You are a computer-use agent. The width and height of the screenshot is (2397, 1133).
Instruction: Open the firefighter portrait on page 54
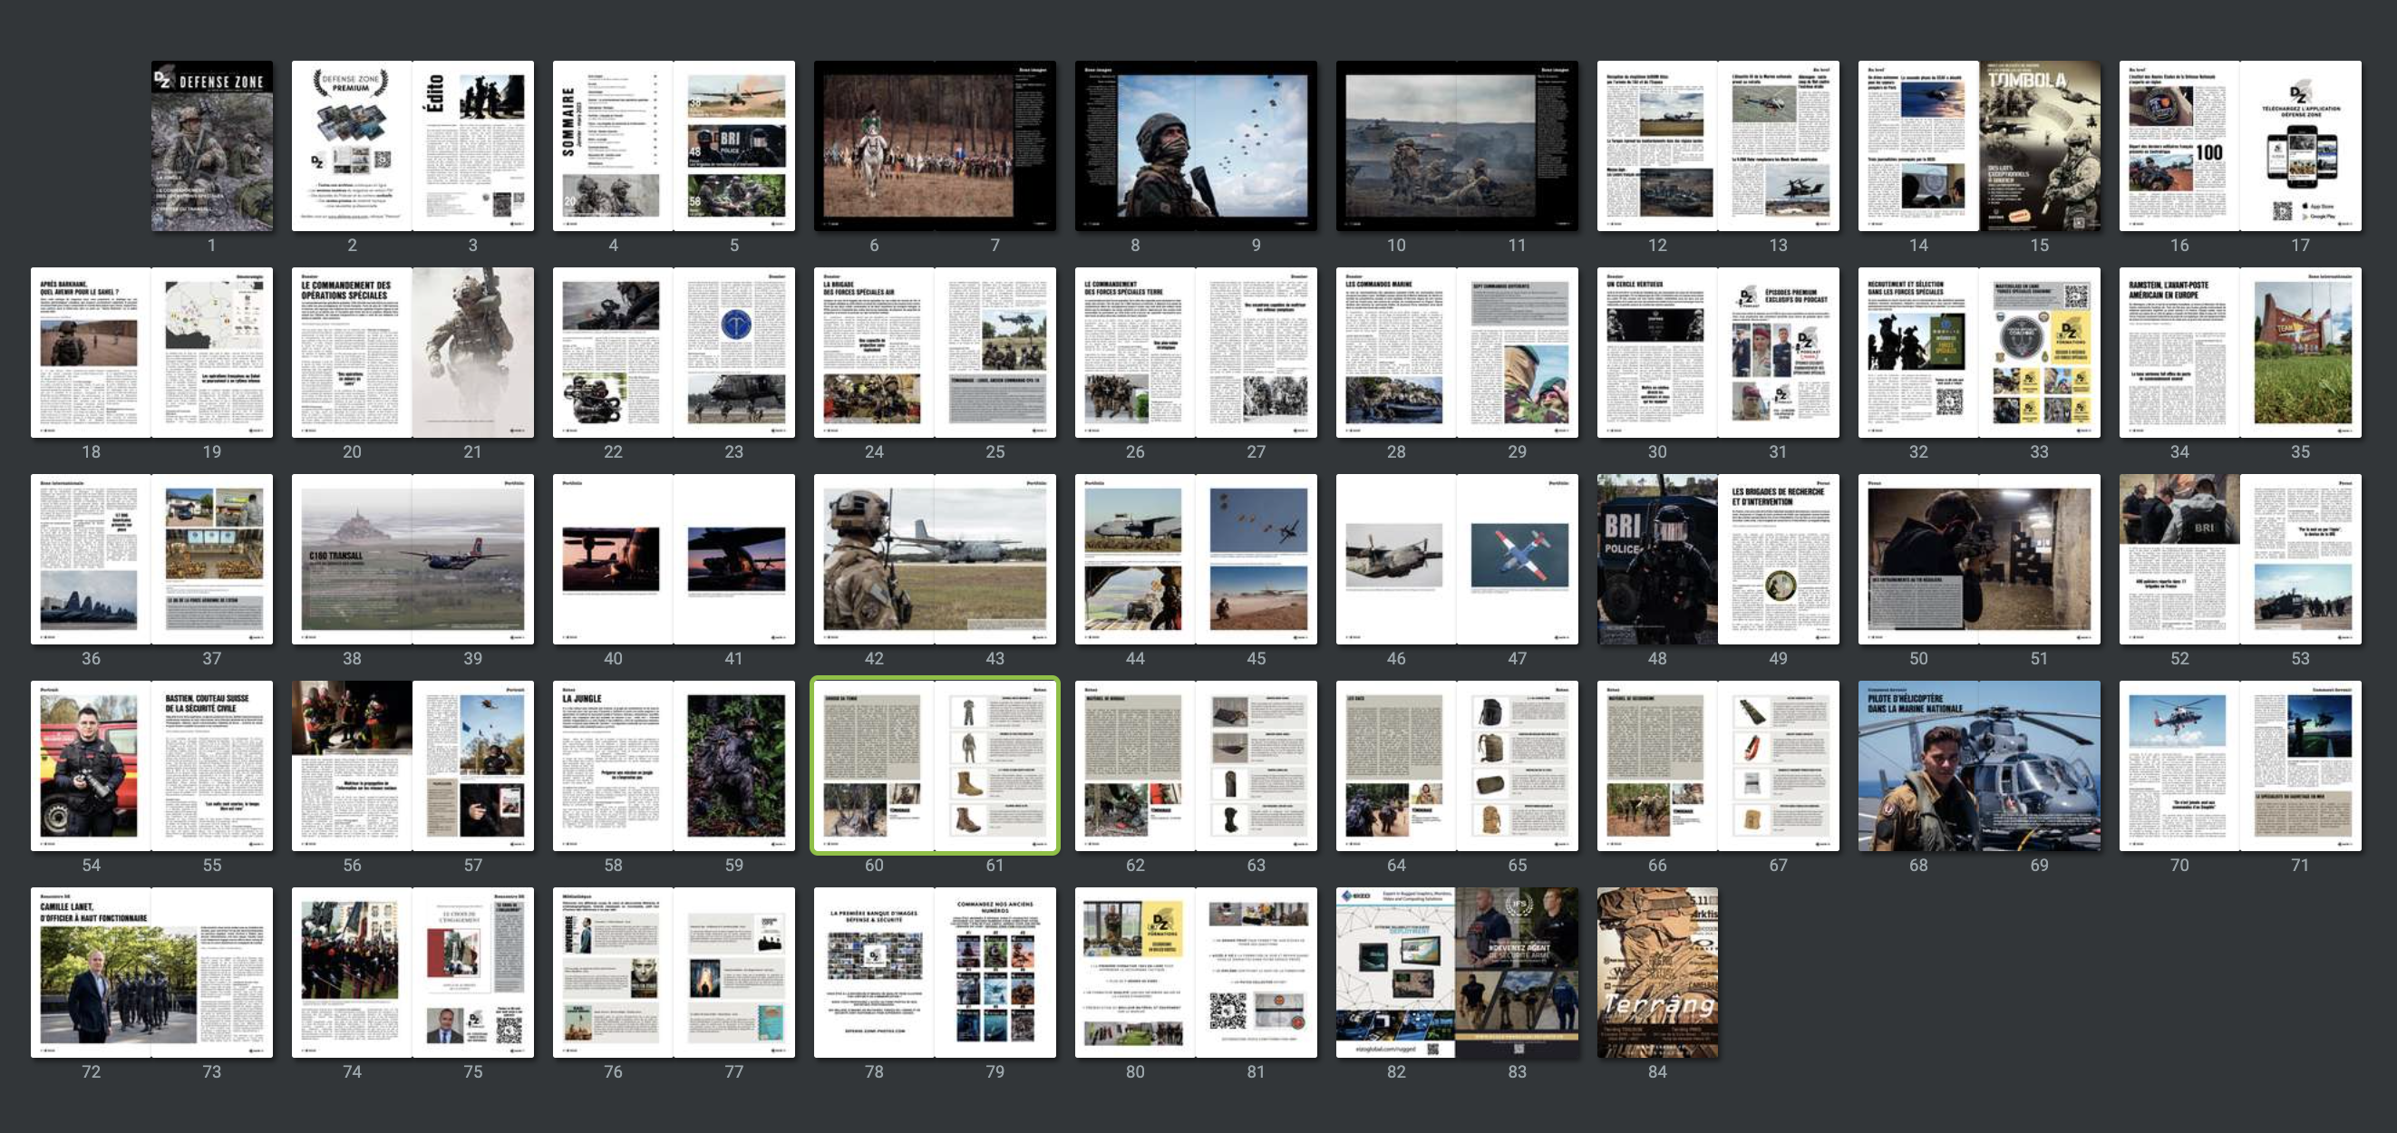[91, 766]
